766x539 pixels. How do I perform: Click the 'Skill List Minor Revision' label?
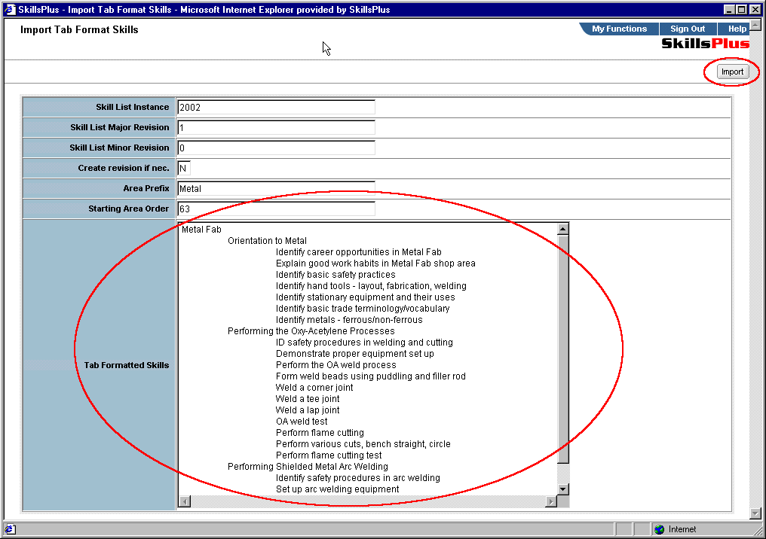[x=119, y=148]
